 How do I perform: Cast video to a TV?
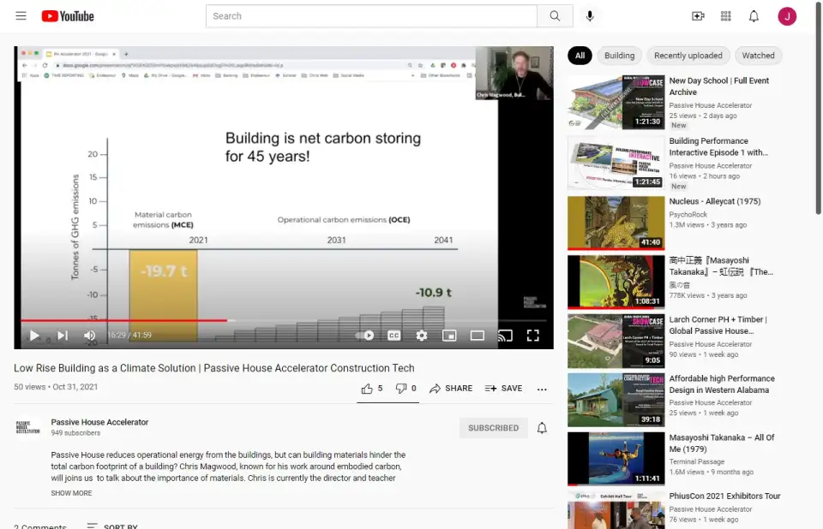(x=505, y=336)
